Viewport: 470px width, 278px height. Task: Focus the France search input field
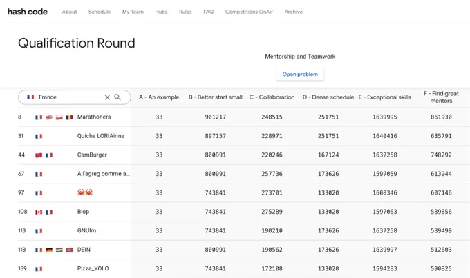click(75, 97)
